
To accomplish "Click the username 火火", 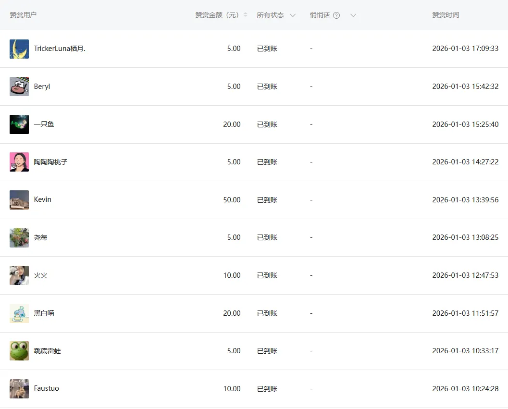I will pyautogui.click(x=40, y=275).
